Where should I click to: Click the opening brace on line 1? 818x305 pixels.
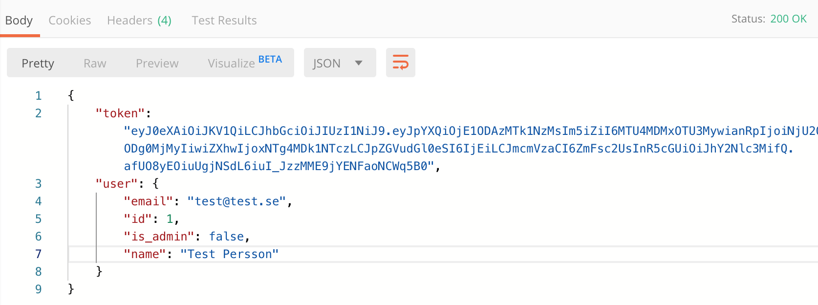coord(71,95)
